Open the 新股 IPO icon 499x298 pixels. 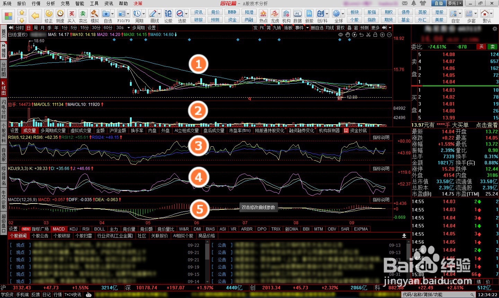[x=309, y=13]
